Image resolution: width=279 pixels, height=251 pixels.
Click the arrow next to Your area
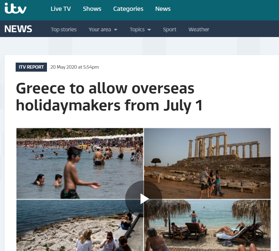click(x=116, y=30)
